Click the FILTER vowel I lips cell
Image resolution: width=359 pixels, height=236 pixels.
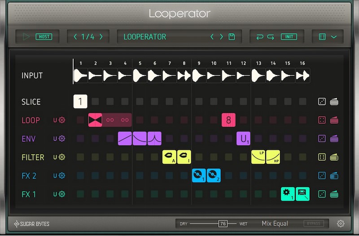point(184,157)
